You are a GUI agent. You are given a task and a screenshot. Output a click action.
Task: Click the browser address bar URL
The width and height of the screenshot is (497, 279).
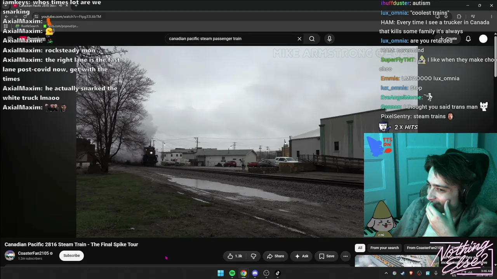(71, 17)
